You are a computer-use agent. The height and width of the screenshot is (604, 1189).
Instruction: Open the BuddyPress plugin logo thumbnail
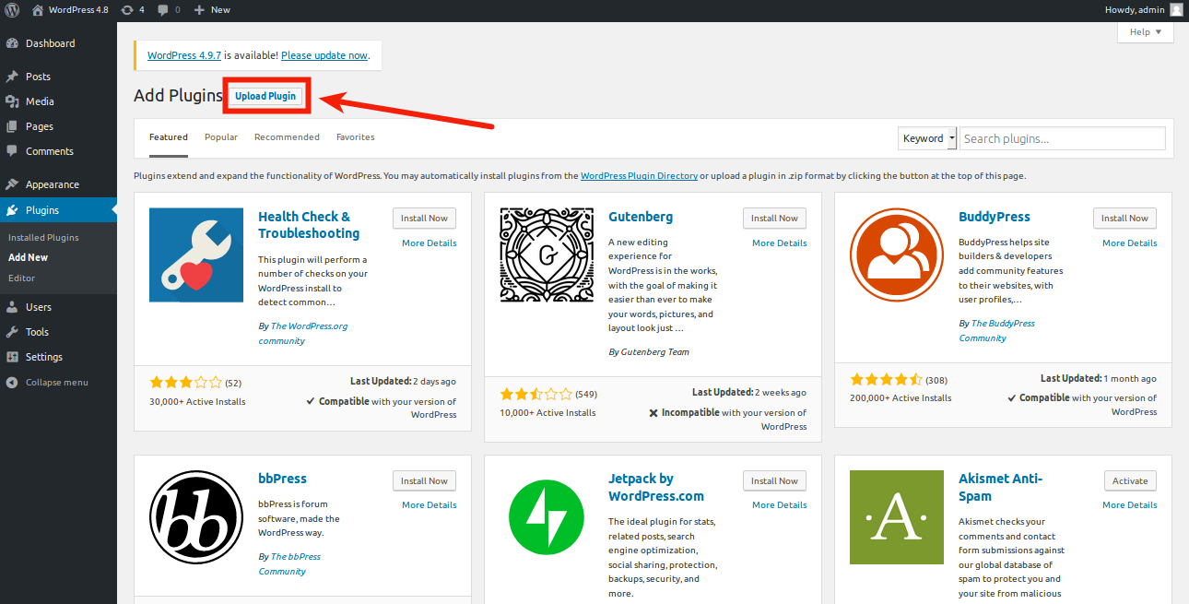coord(897,255)
